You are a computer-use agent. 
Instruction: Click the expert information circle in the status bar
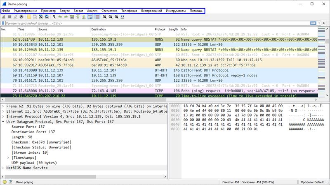(5, 182)
